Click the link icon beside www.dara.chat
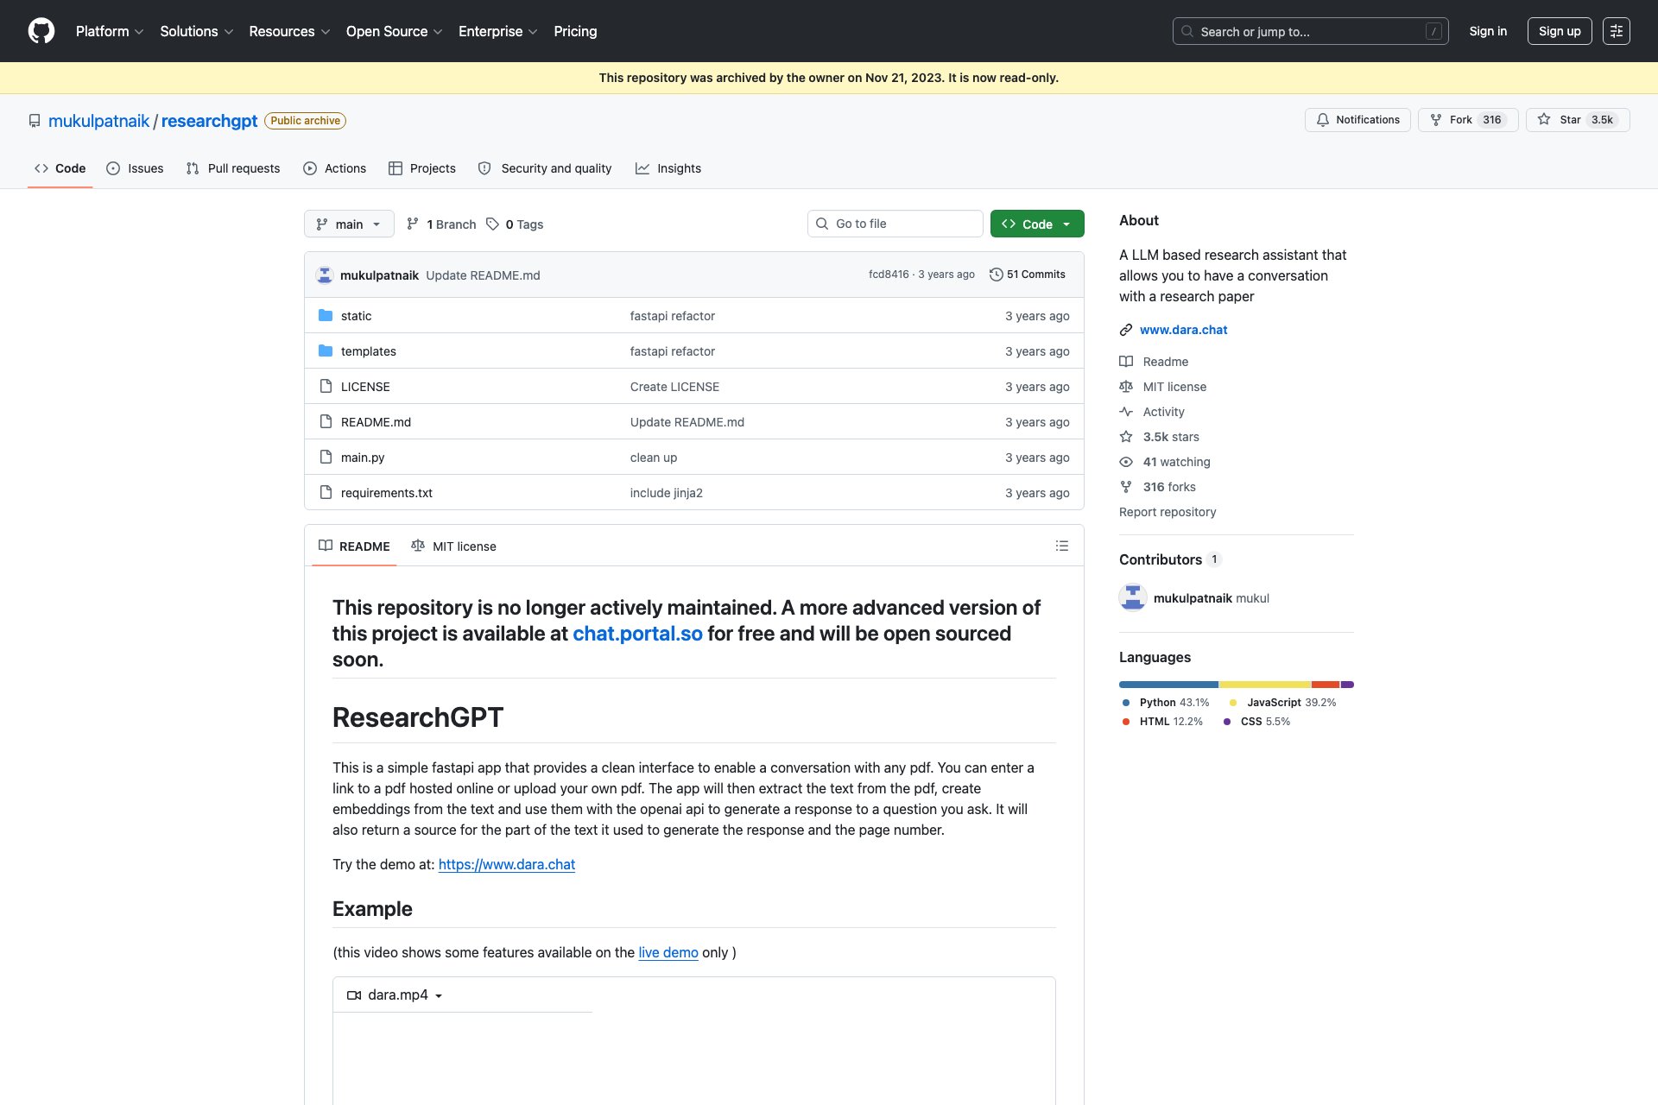The image size is (1658, 1105). click(x=1126, y=330)
